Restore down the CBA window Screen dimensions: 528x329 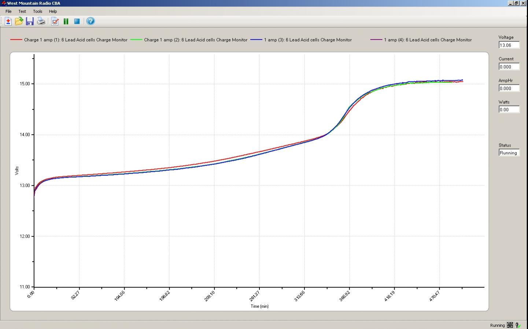(x=517, y=3)
